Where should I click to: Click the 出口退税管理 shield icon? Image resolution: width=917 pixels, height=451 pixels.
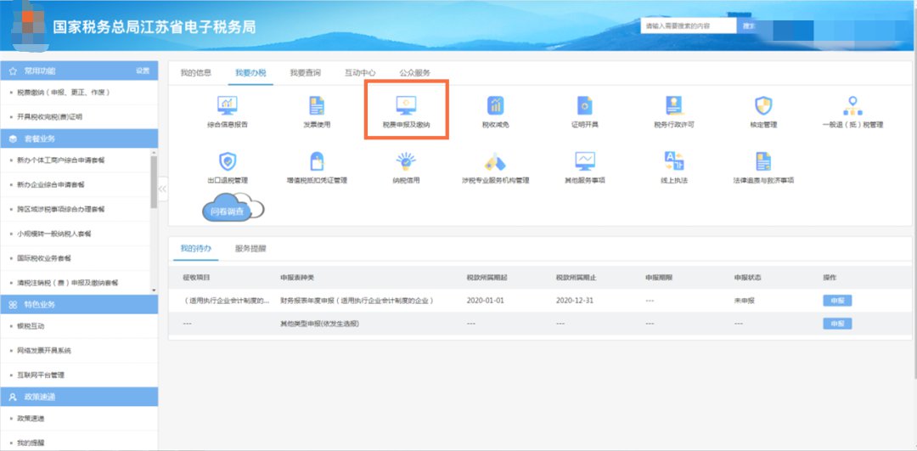[228, 162]
